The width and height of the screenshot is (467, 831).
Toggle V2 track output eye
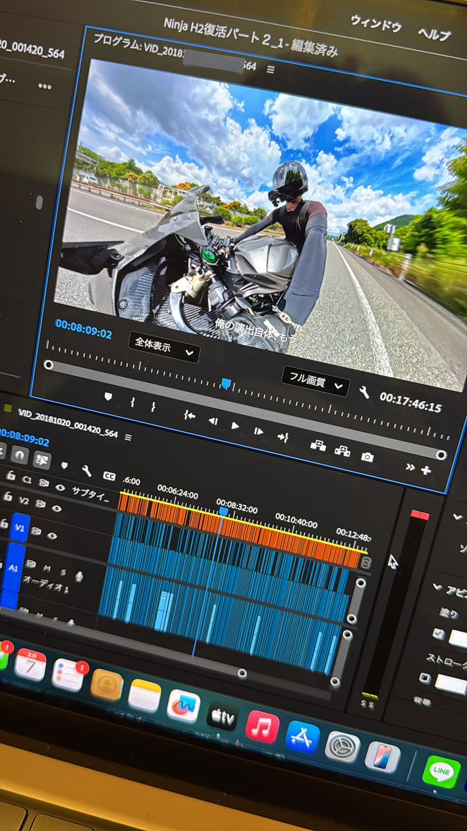tap(58, 510)
